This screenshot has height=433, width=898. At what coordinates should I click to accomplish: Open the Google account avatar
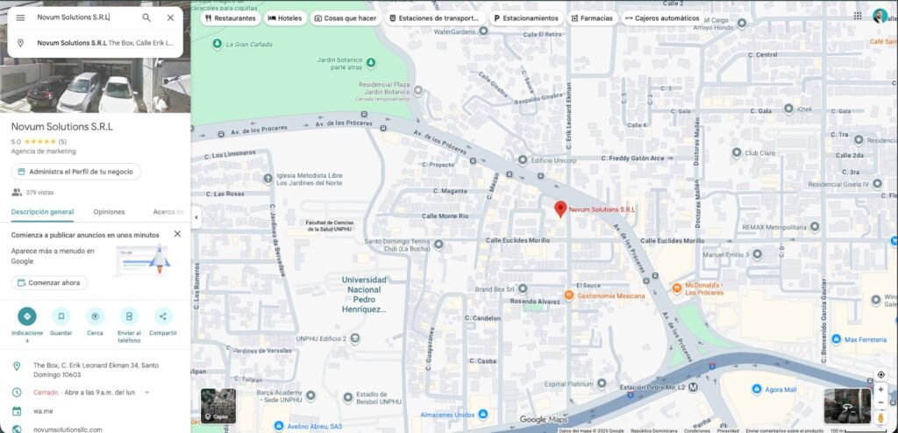point(880,16)
